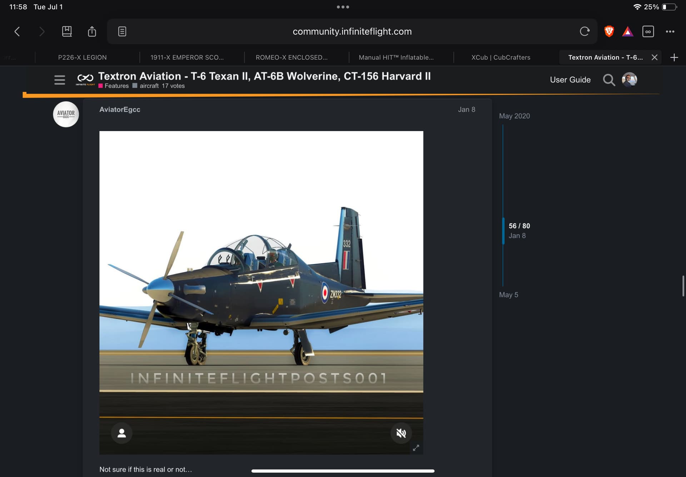Viewport: 686px width, 477px height.
Task: Open the forum search magnifier
Action: pyautogui.click(x=609, y=80)
